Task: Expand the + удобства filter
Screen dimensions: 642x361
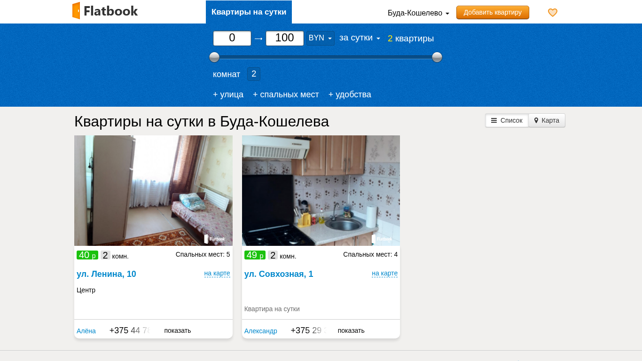Action: coord(350,94)
